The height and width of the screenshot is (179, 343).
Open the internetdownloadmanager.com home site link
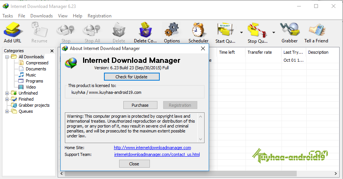pos(152,148)
